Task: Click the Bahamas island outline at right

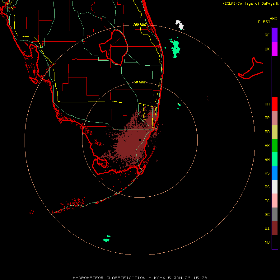Action: click(x=250, y=68)
